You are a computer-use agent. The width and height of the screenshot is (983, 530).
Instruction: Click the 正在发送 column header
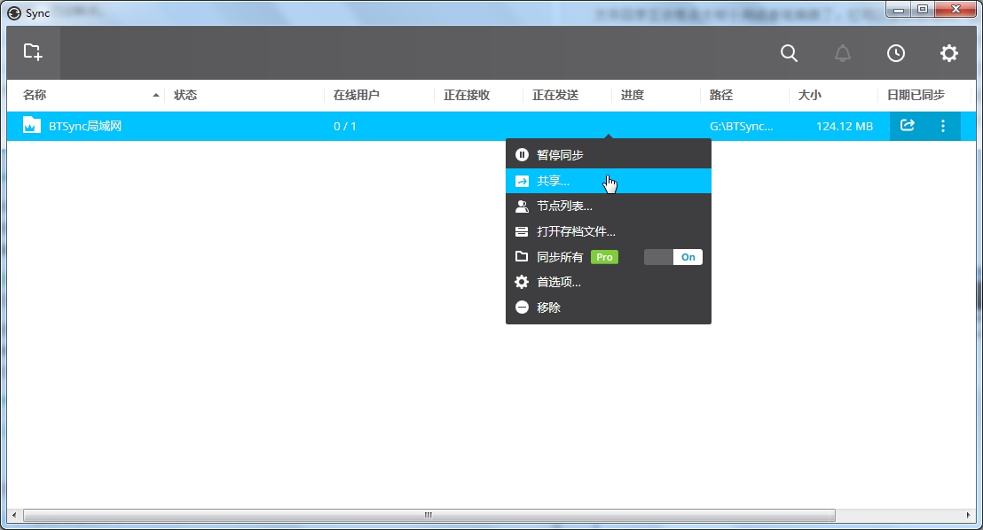point(555,95)
